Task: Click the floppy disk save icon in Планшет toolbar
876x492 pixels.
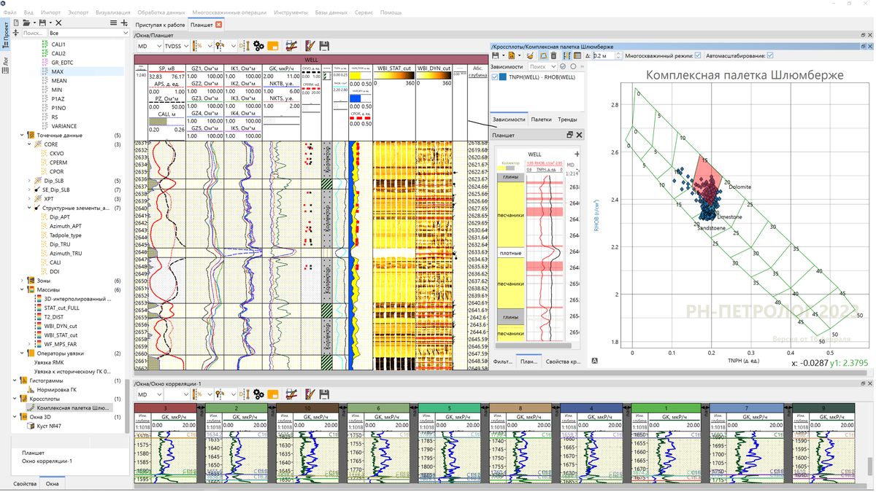Action: coord(324,46)
